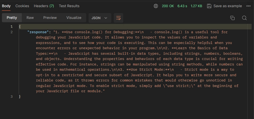
Task: Open the Headers (7) tab
Action: coord(44,6)
